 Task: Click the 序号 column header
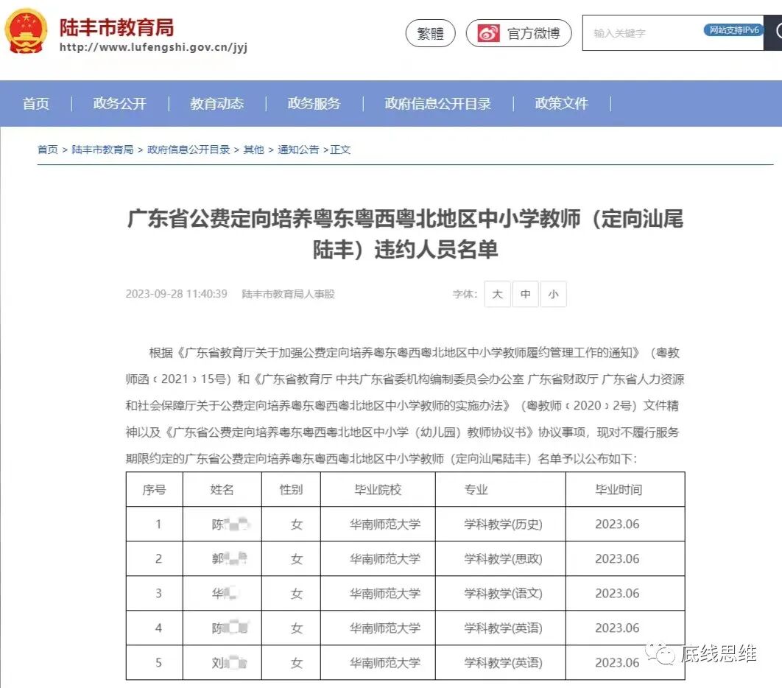154,489
